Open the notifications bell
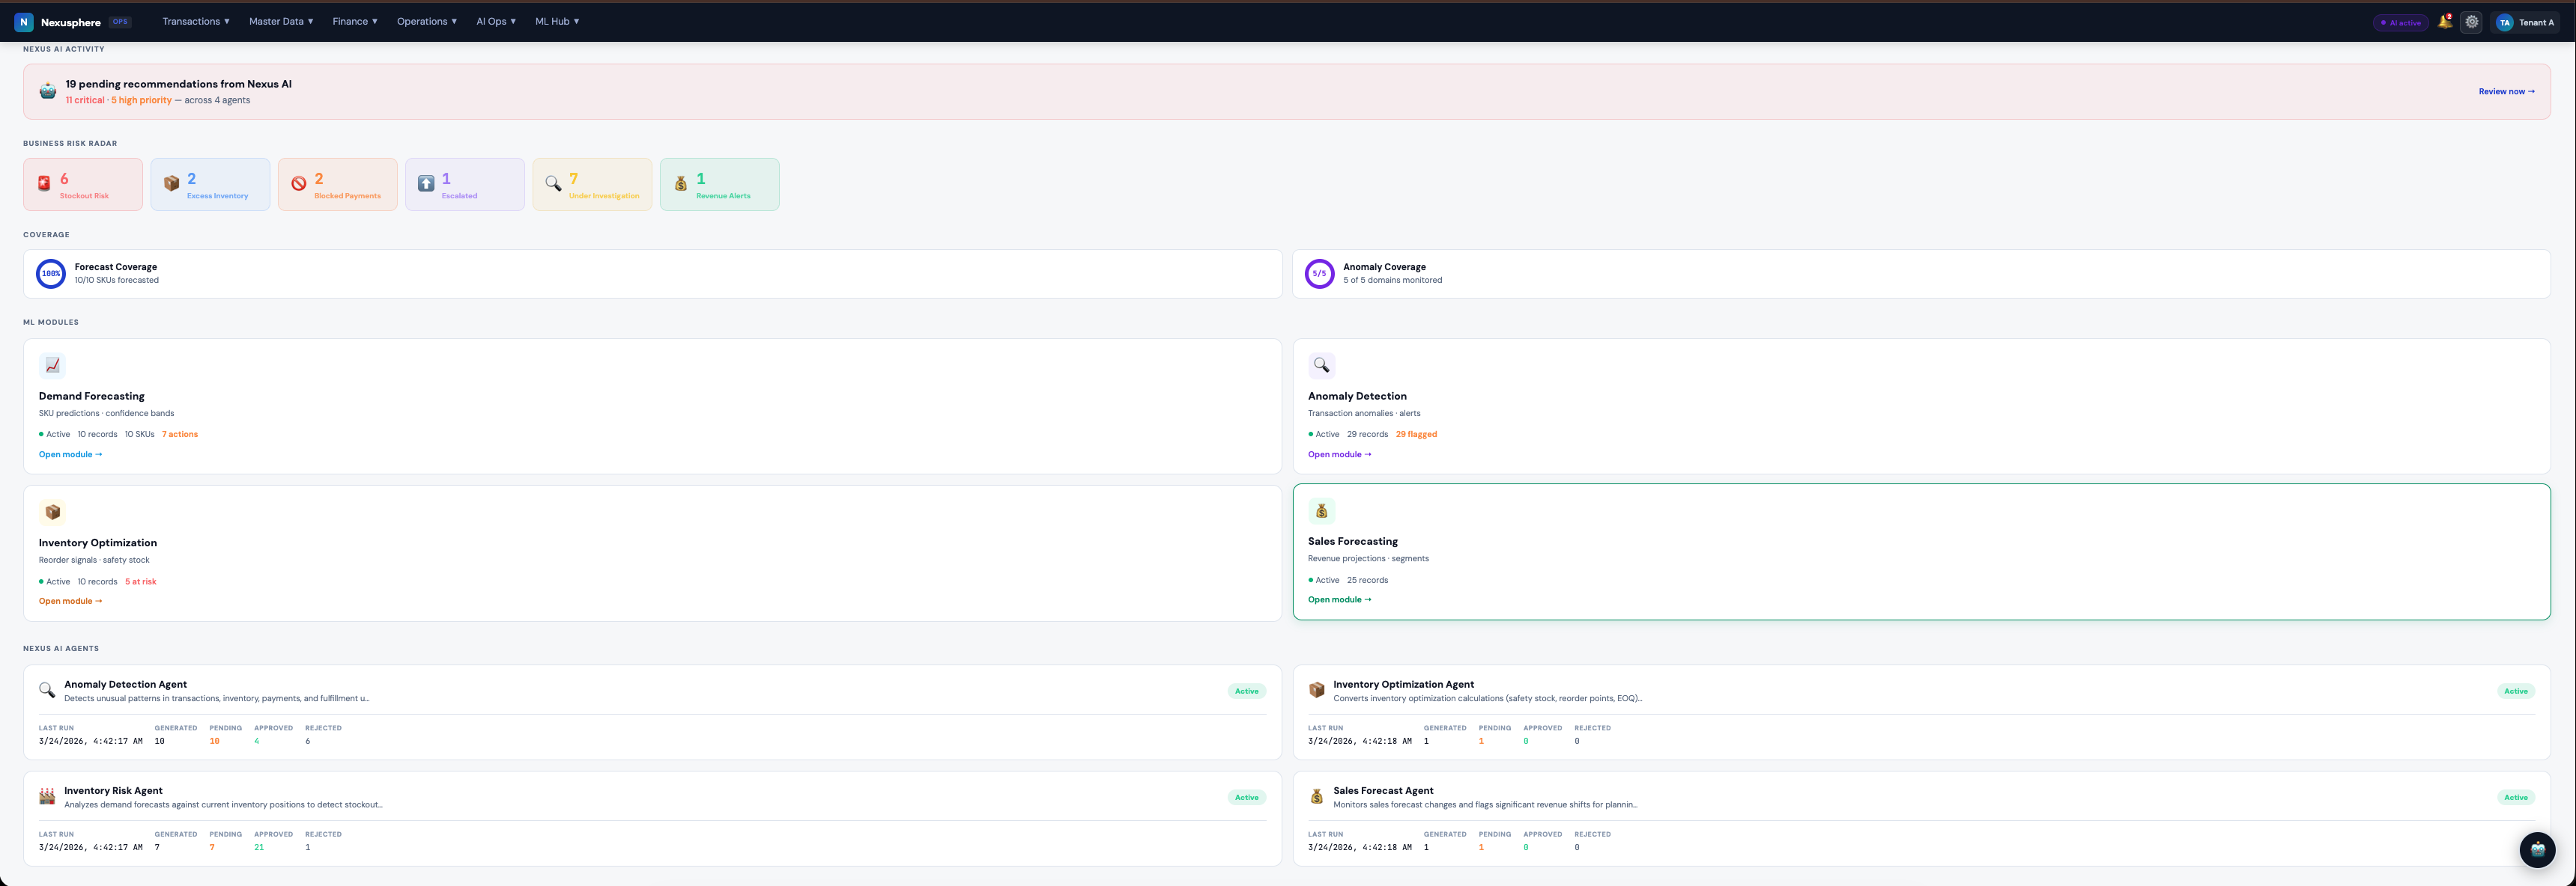 point(2445,22)
